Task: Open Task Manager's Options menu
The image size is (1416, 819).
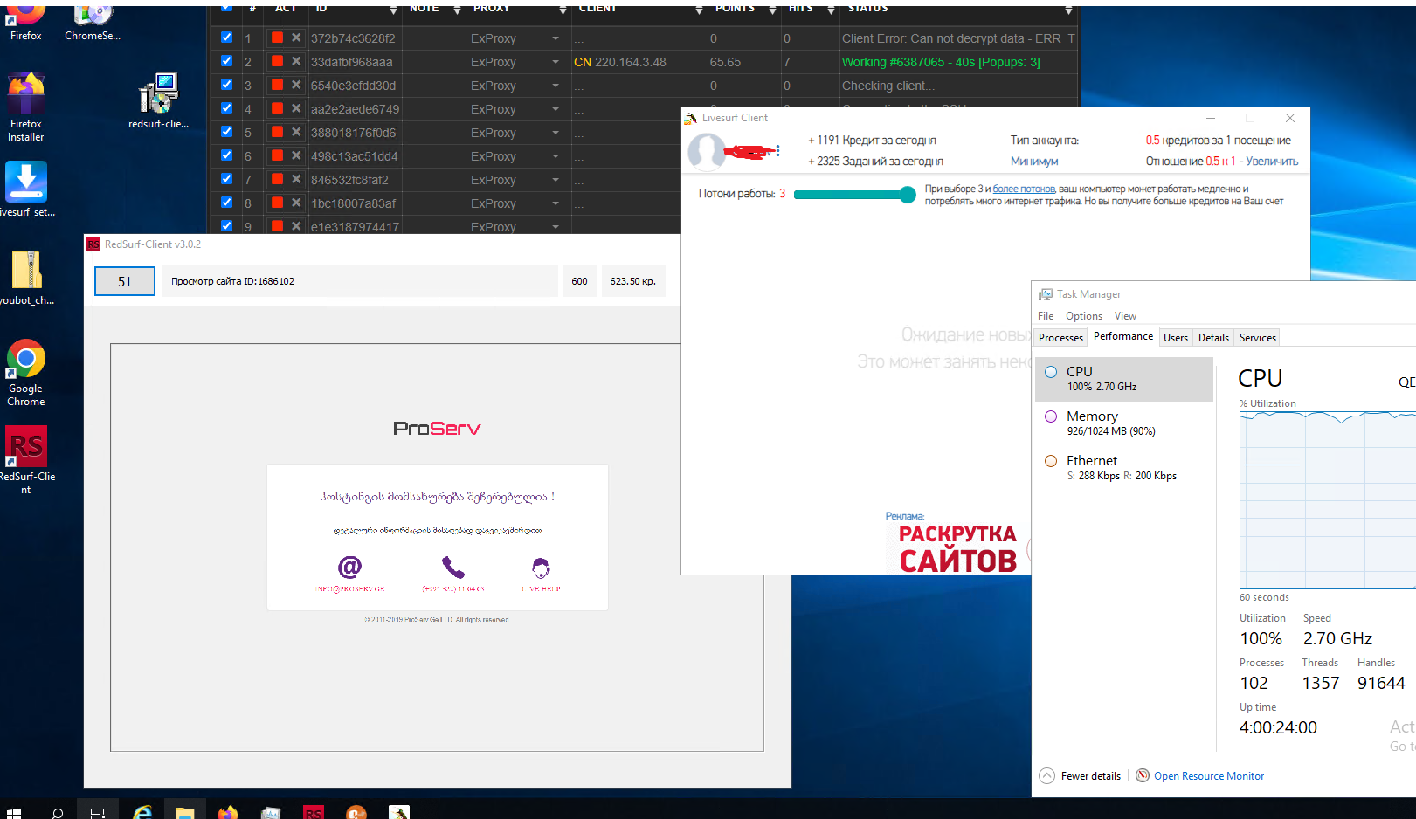Action: pos(1083,316)
